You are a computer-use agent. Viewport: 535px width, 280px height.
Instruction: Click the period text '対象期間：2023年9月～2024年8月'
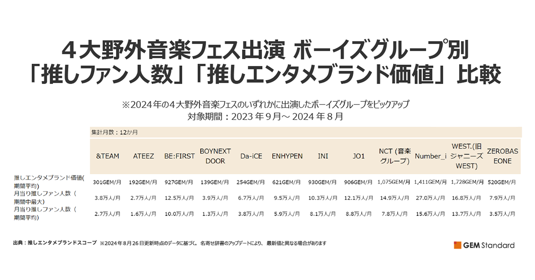(x=266, y=117)
